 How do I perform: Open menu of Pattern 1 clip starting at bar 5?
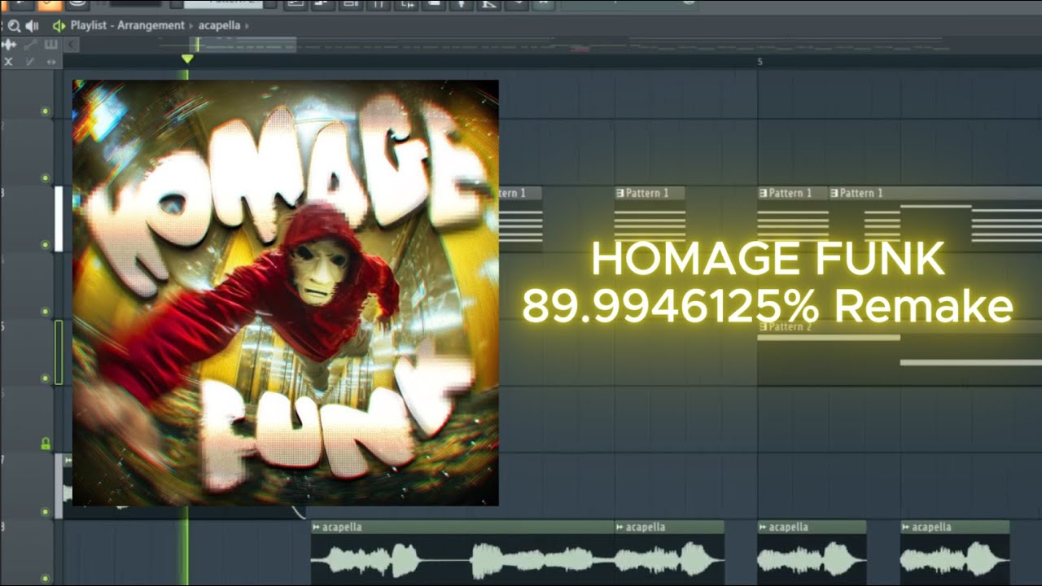click(x=764, y=194)
